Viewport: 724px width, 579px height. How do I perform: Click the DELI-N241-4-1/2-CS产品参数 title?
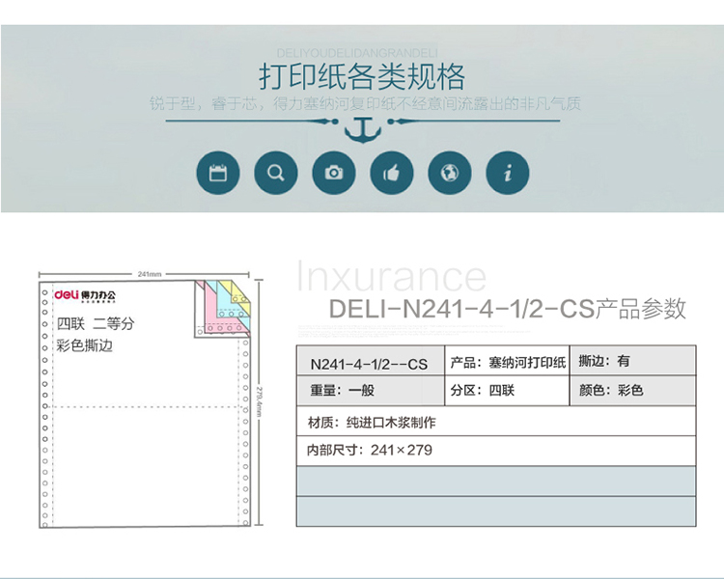pyautogui.click(x=508, y=309)
